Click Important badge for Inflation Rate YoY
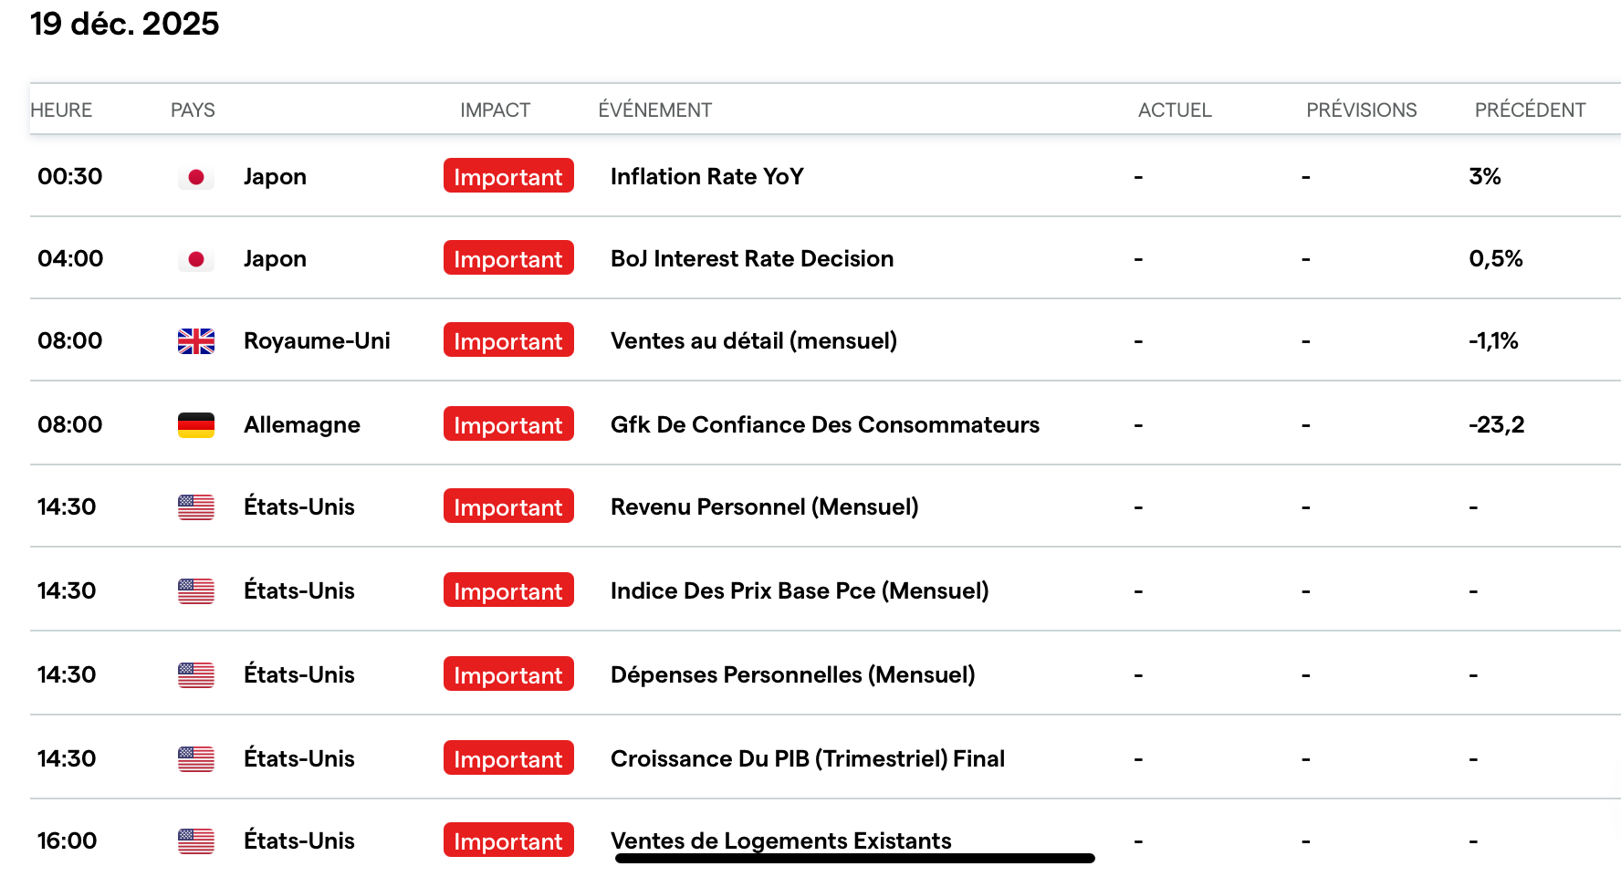1621x877 pixels. pos(508,176)
